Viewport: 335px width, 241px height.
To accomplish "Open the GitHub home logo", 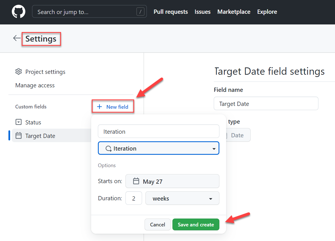I will tap(18, 12).
